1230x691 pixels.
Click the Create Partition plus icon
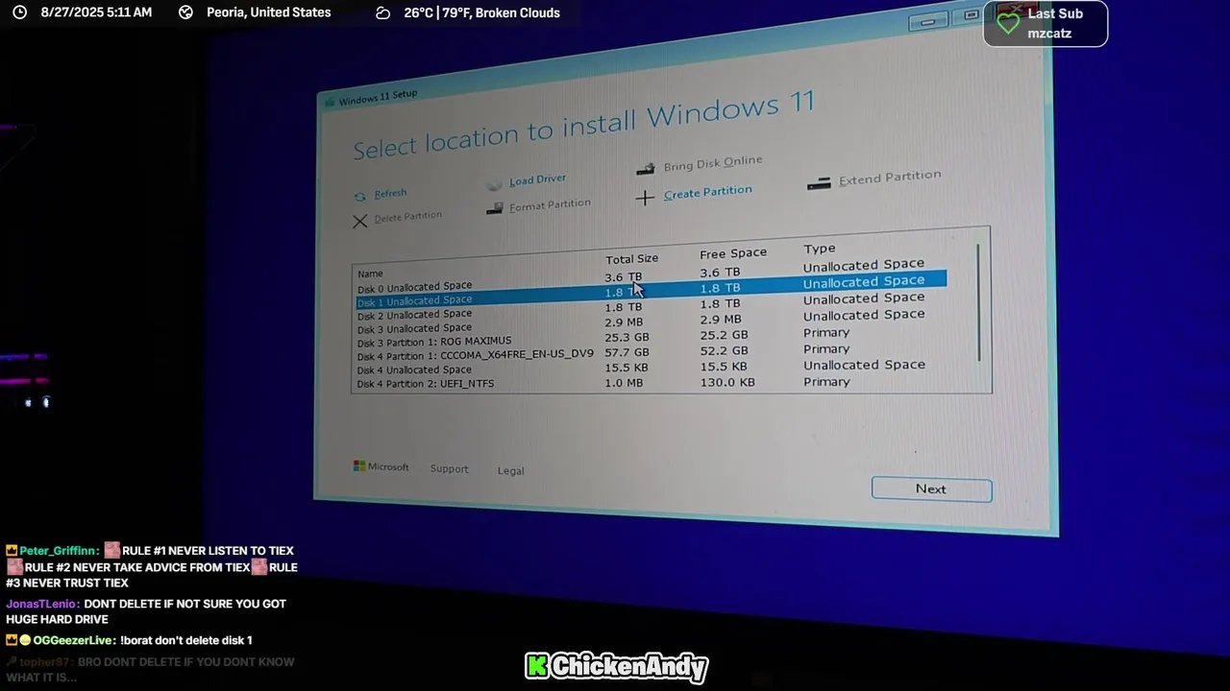click(645, 198)
